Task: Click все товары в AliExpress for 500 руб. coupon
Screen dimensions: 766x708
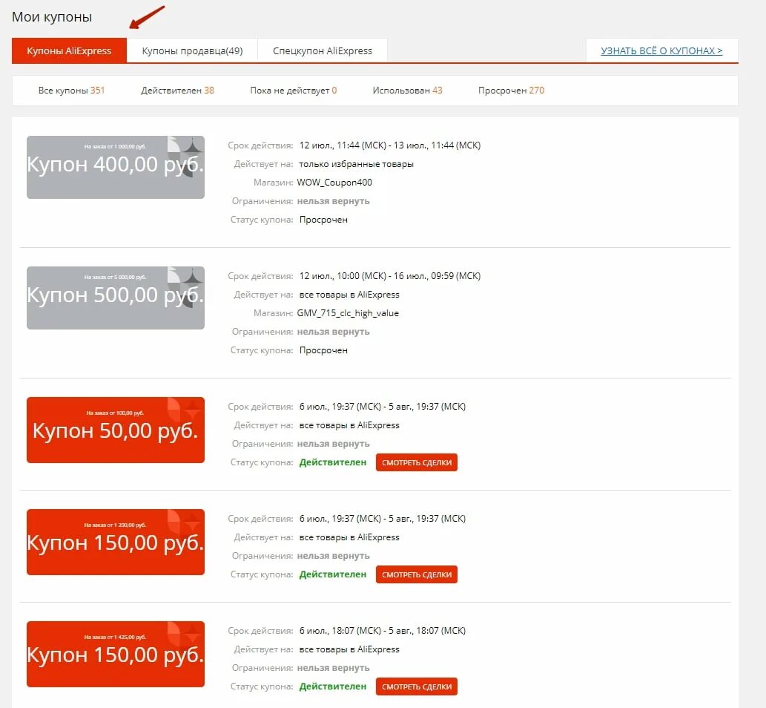Action: coord(349,295)
